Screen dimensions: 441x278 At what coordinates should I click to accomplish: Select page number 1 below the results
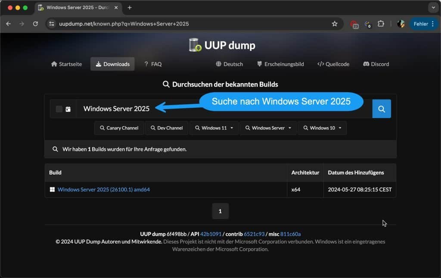point(220,211)
